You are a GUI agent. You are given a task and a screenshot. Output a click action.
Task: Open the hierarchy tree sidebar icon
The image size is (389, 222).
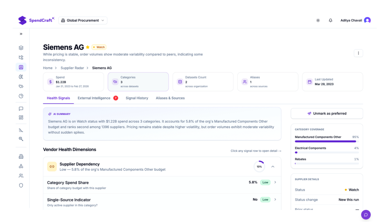21,57
